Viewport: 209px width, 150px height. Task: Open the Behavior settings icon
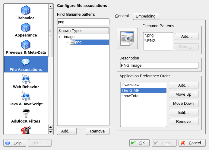tap(26, 10)
